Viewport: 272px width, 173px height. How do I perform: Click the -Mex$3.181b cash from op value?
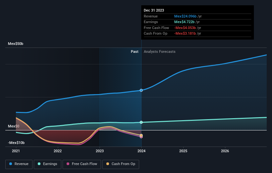click(x=185, y=34)
